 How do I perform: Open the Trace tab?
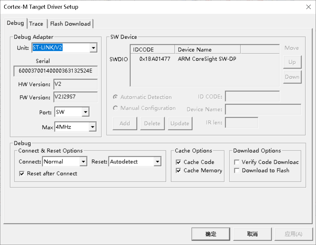tap(36, 24)
